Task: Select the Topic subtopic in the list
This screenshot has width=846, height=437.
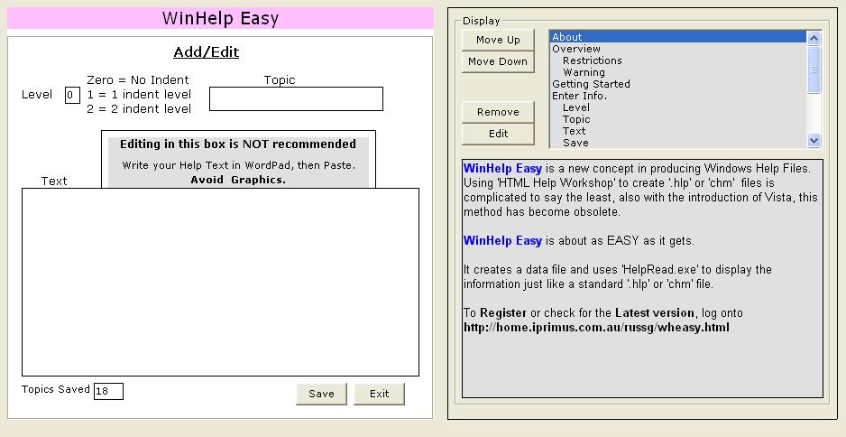Action: click(678, 119)
